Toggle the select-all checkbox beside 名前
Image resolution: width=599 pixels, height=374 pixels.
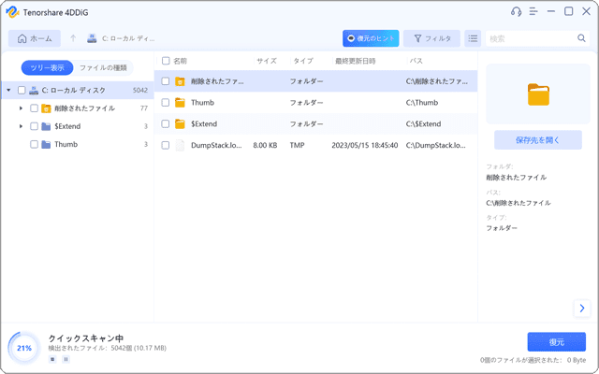(166, 61)
